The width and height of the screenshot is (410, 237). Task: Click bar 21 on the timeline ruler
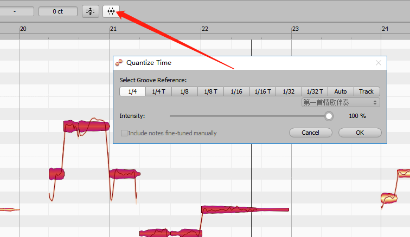[113, 28]
